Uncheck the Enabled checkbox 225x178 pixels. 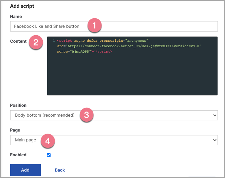tap(49, 155)
